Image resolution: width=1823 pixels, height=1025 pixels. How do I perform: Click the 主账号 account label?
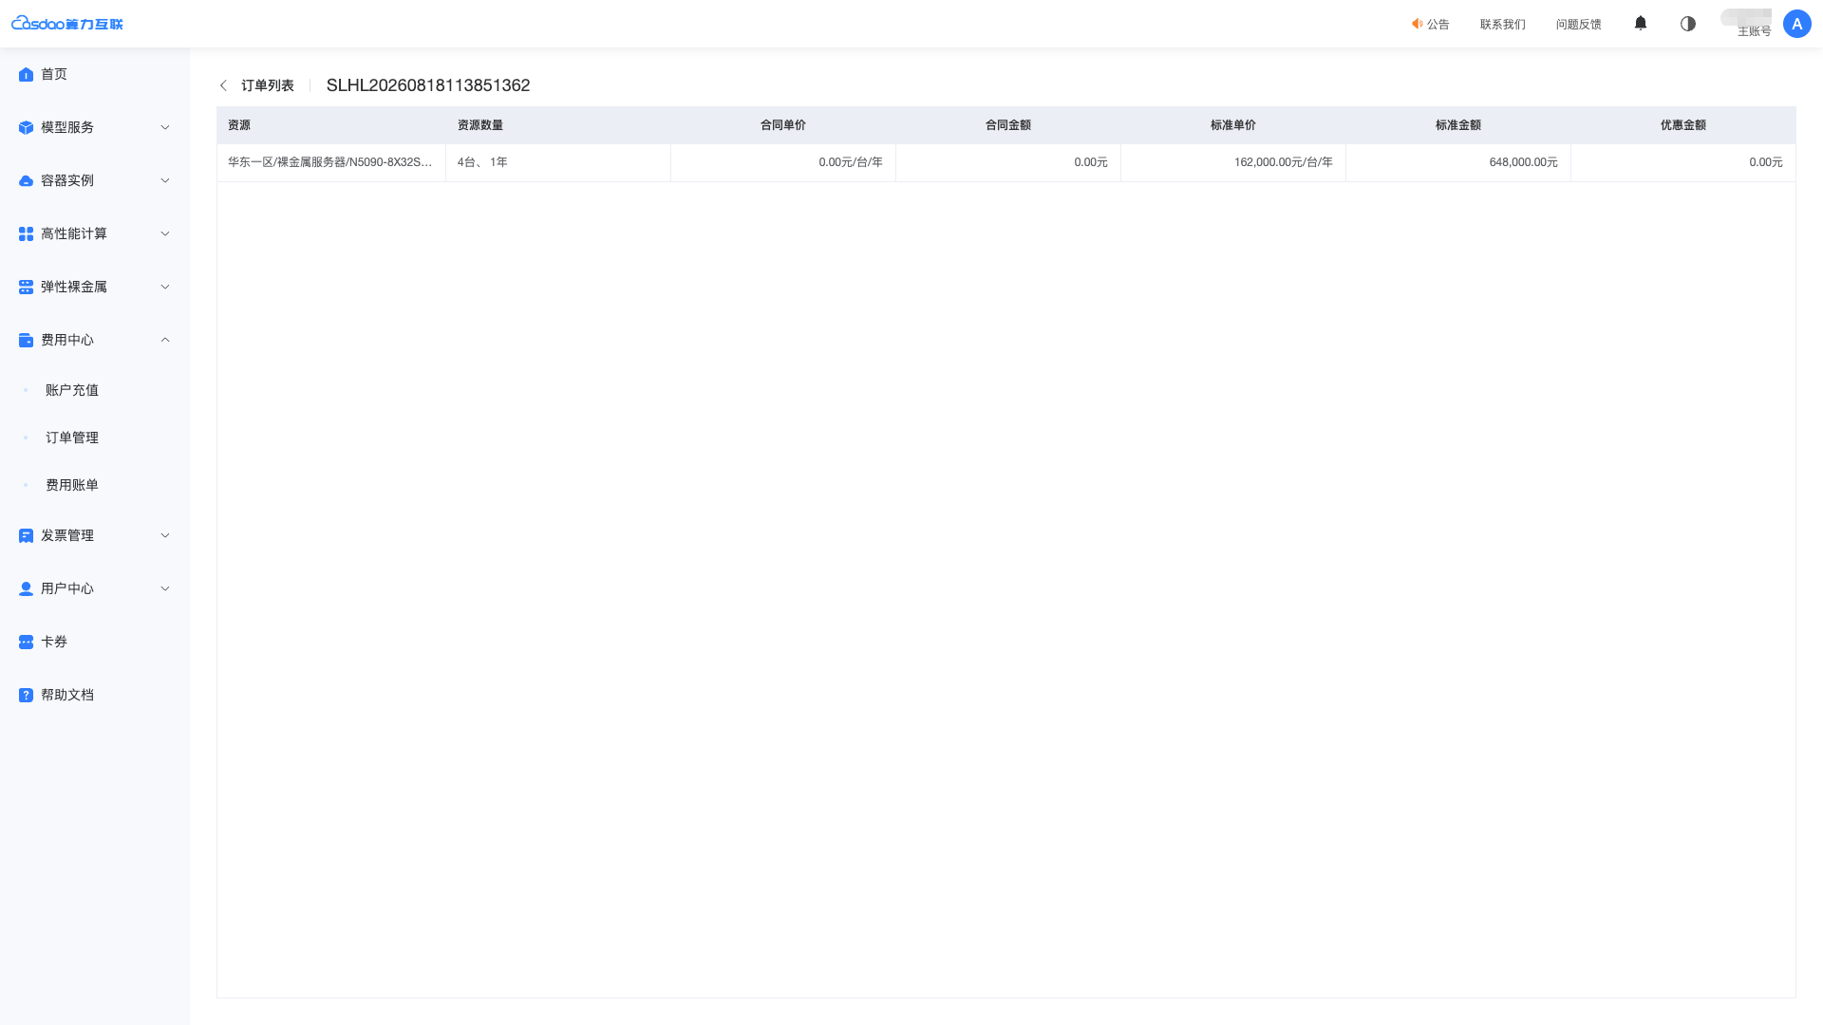tap(1754, 31)
